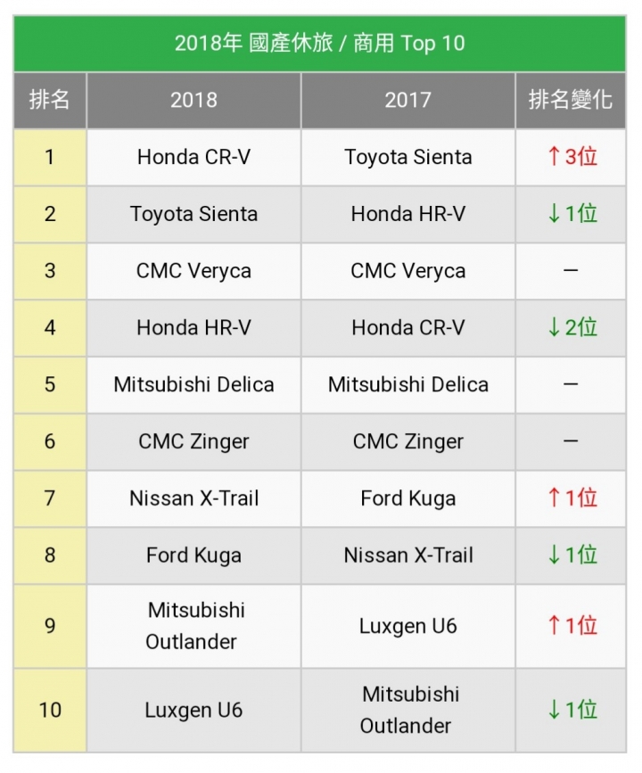The height and width of the screenshot is (773, 642).
Task: Click the 排名變化 column header
Action: pos(571,101)
